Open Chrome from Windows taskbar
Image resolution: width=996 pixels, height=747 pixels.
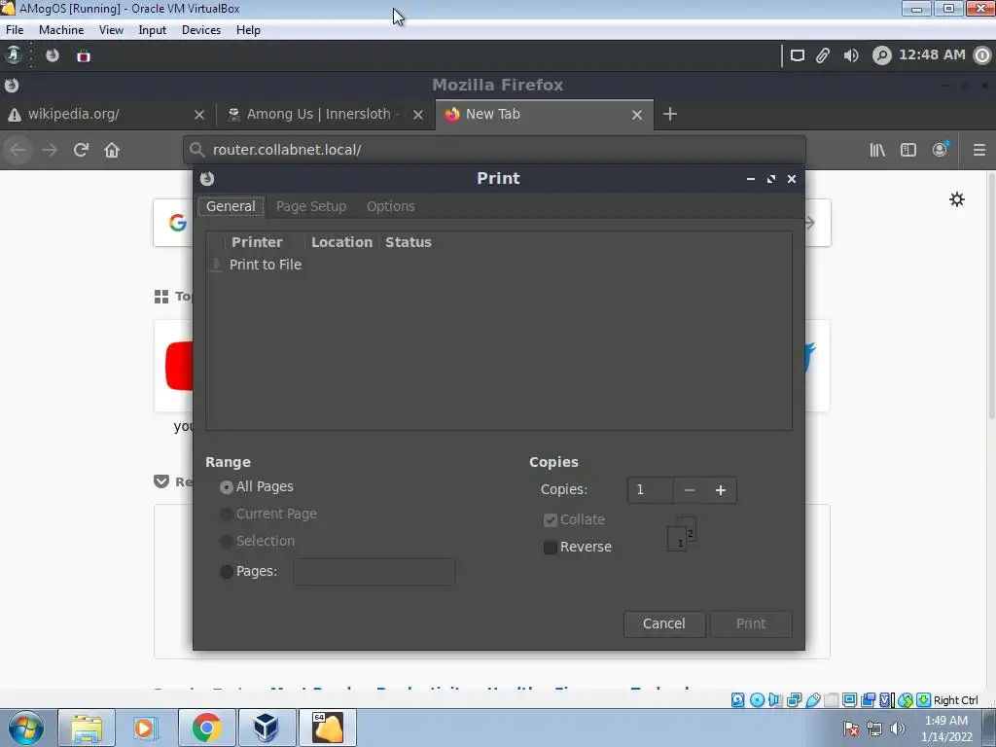pyautogui.click(x=206, y=728)
